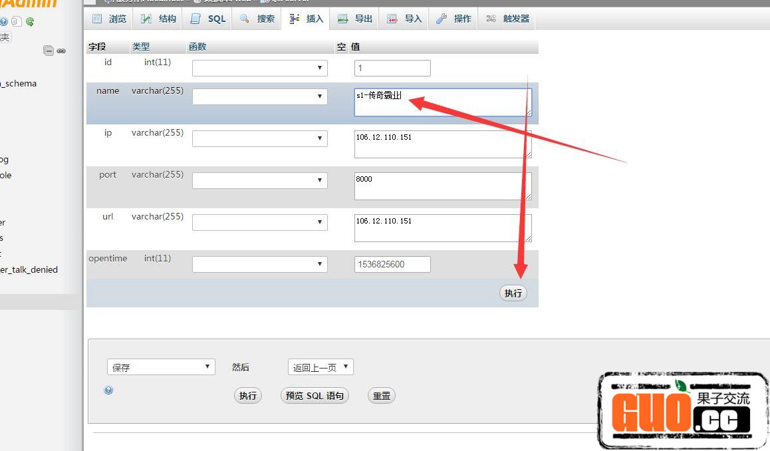The image size is (770, 451).
Task: Click the port value text field
Action: (442, 186)
